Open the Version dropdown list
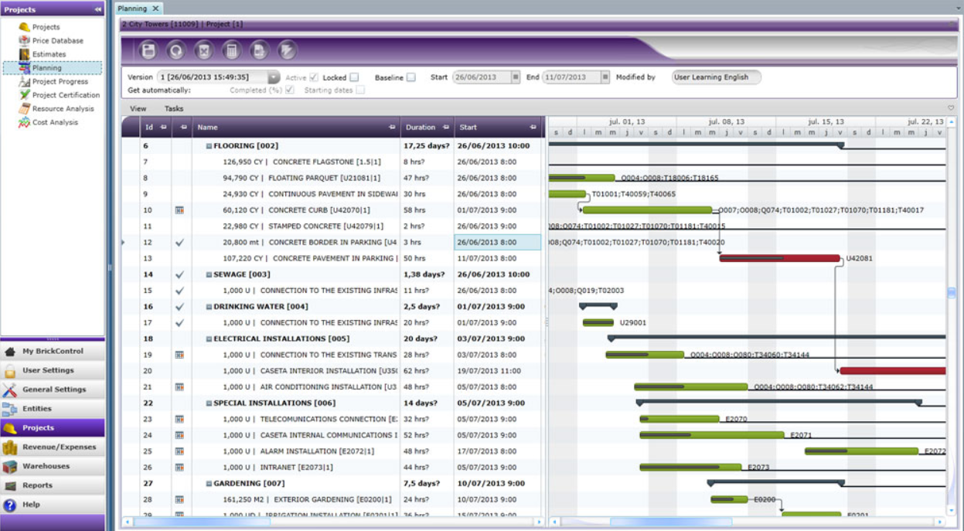This screenshot has width=964, height=531. 274,77
